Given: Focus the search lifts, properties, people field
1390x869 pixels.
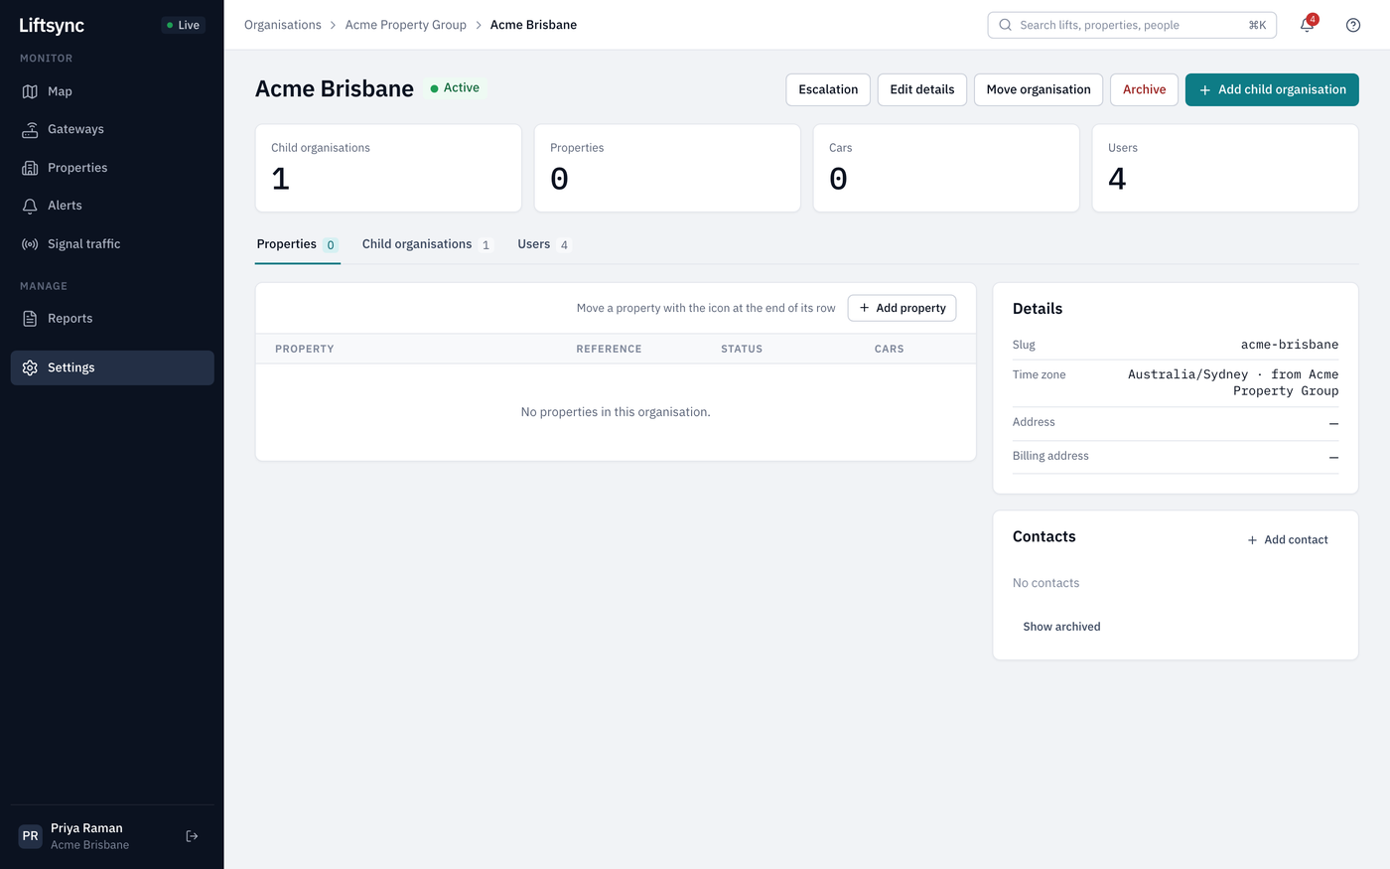Looking at the screenshot, I should coord(1132,25).
